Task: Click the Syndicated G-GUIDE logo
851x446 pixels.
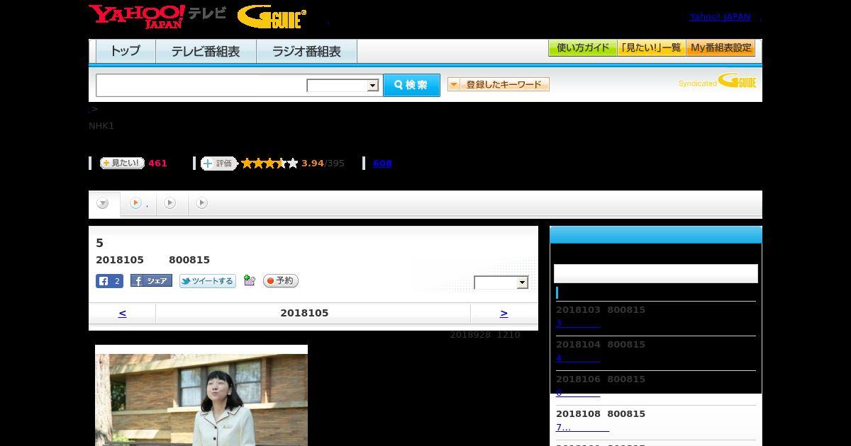Action: pyautogui.click(x=717, y=81)
